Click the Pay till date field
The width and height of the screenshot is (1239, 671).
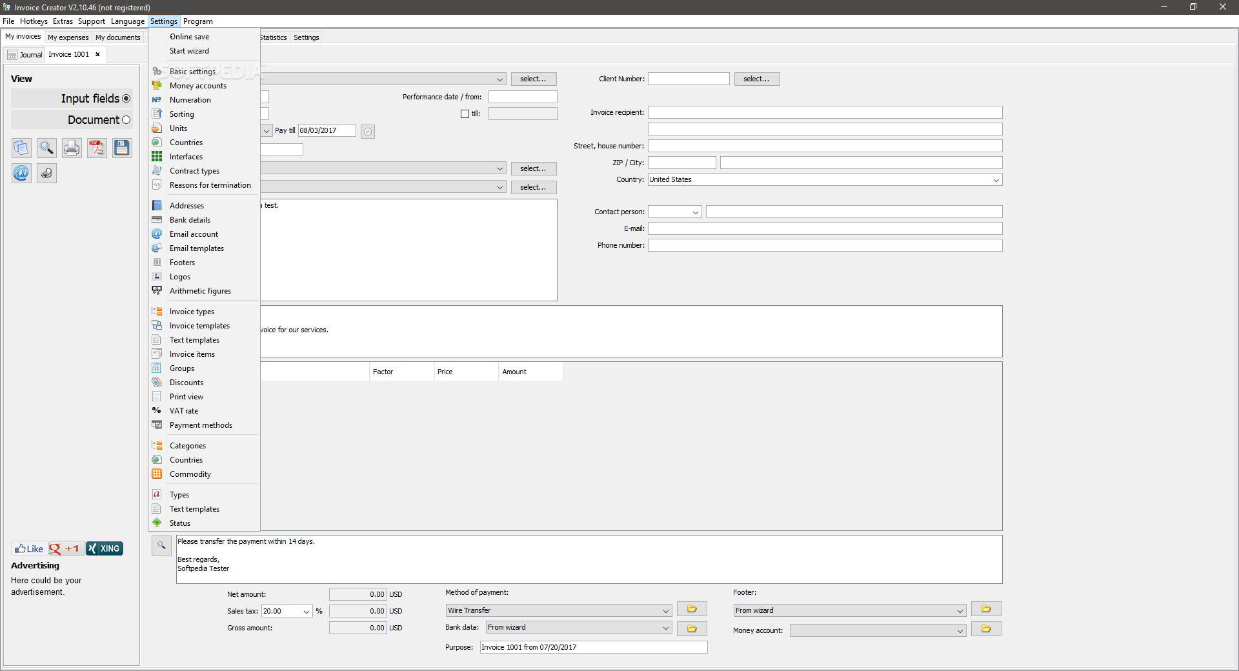[327, 130]
